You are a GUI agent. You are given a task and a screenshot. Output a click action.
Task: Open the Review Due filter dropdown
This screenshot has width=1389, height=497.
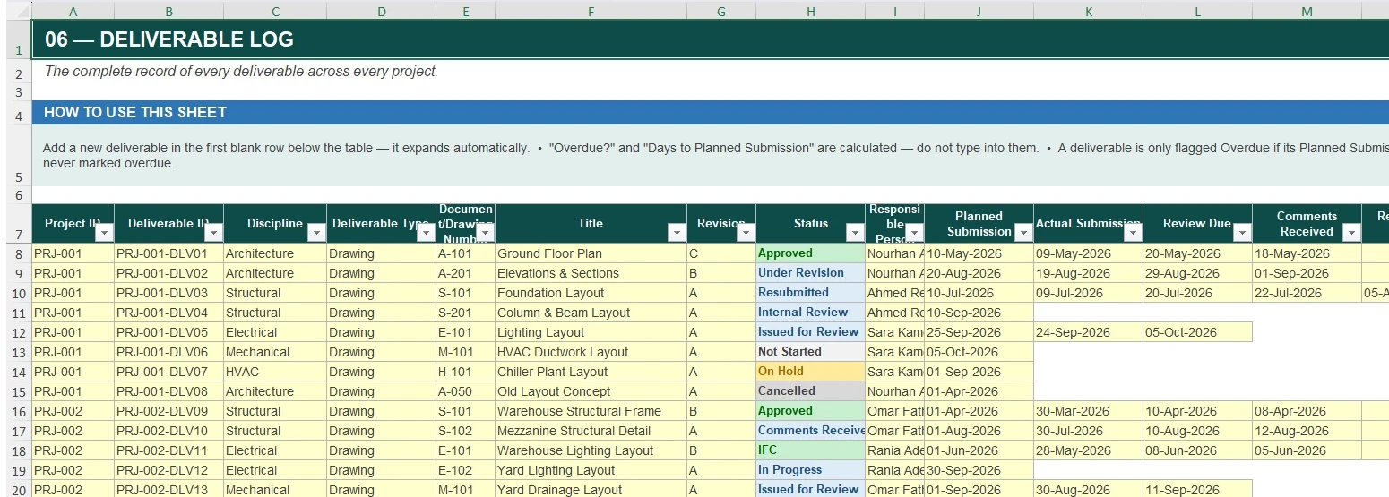pyautogui.click(x=1242, y=233)
